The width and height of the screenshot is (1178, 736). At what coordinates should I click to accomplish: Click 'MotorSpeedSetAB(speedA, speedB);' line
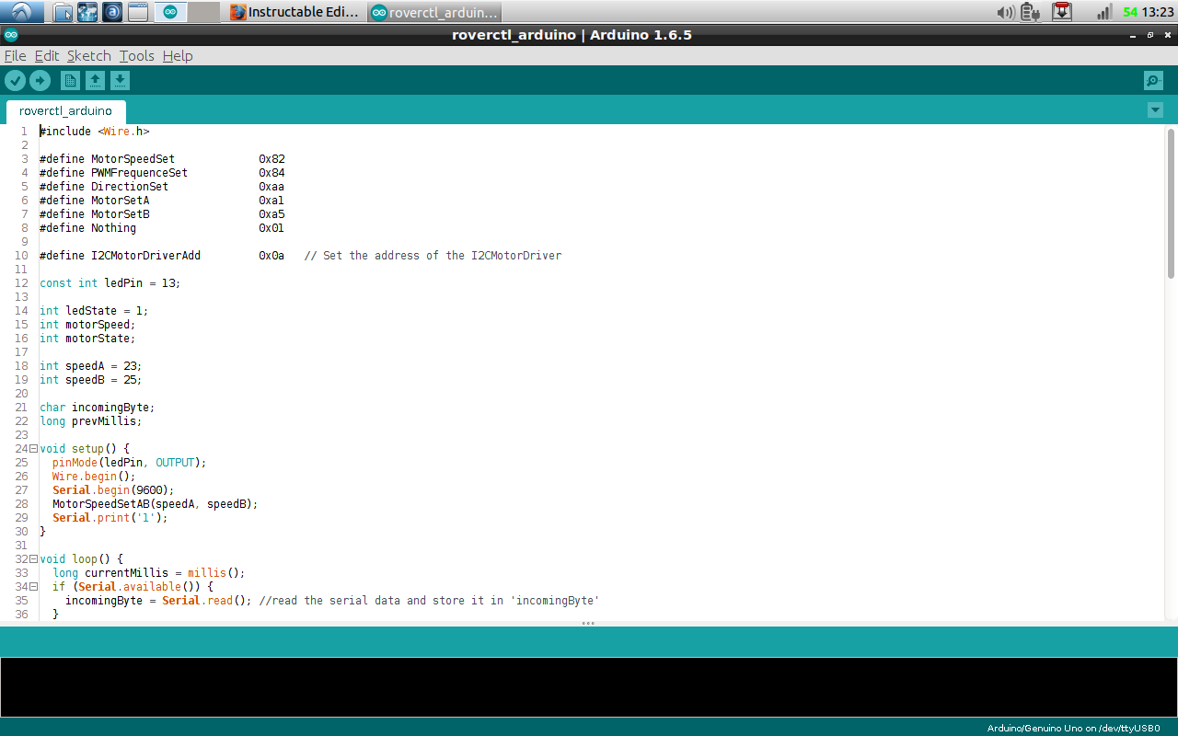coord(156,504)
